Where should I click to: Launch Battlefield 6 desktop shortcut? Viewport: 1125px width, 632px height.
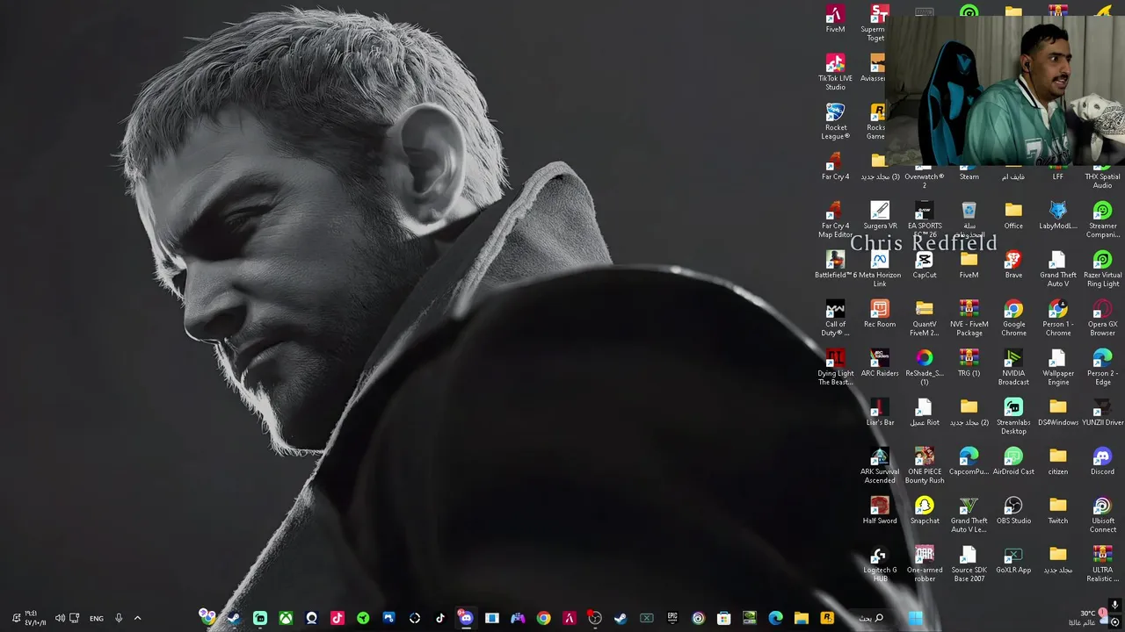click(835, 264)
